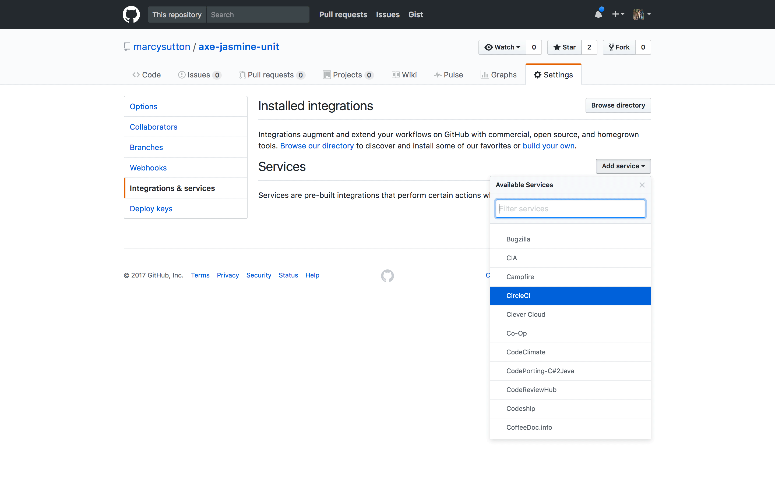Star the axe-jasmine-unit repository
Screen dimensions: 775x484
coord(564,47)
